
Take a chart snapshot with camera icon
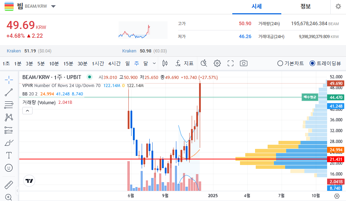click(x=243, y=64)
